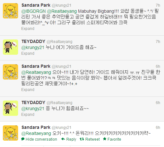Open the @krungy21 mention in TEYDADDY's 7h reply
Image resolution: width=164 pixels, height=147 pixels.
click(x=33, y=48)
